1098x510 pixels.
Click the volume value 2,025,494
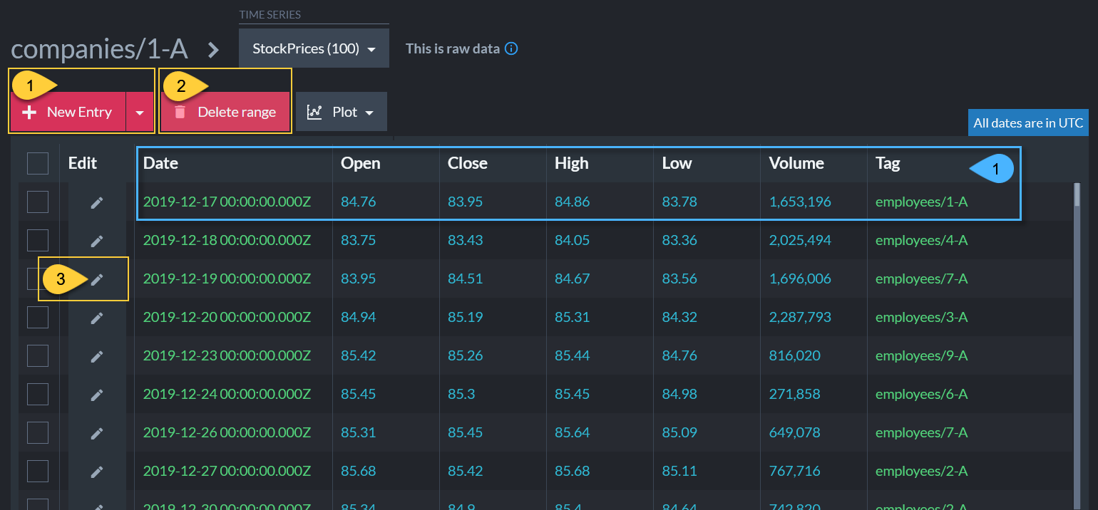click(x=800, y=240)
